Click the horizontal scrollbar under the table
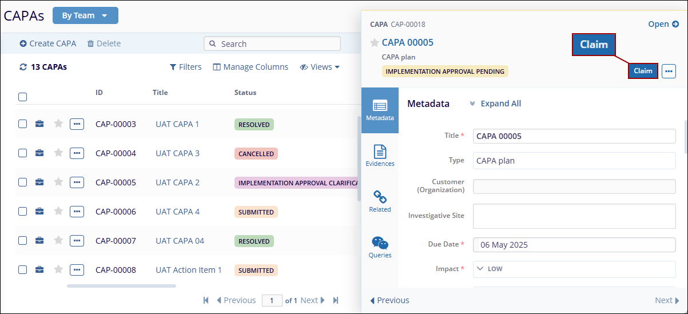 121,285
